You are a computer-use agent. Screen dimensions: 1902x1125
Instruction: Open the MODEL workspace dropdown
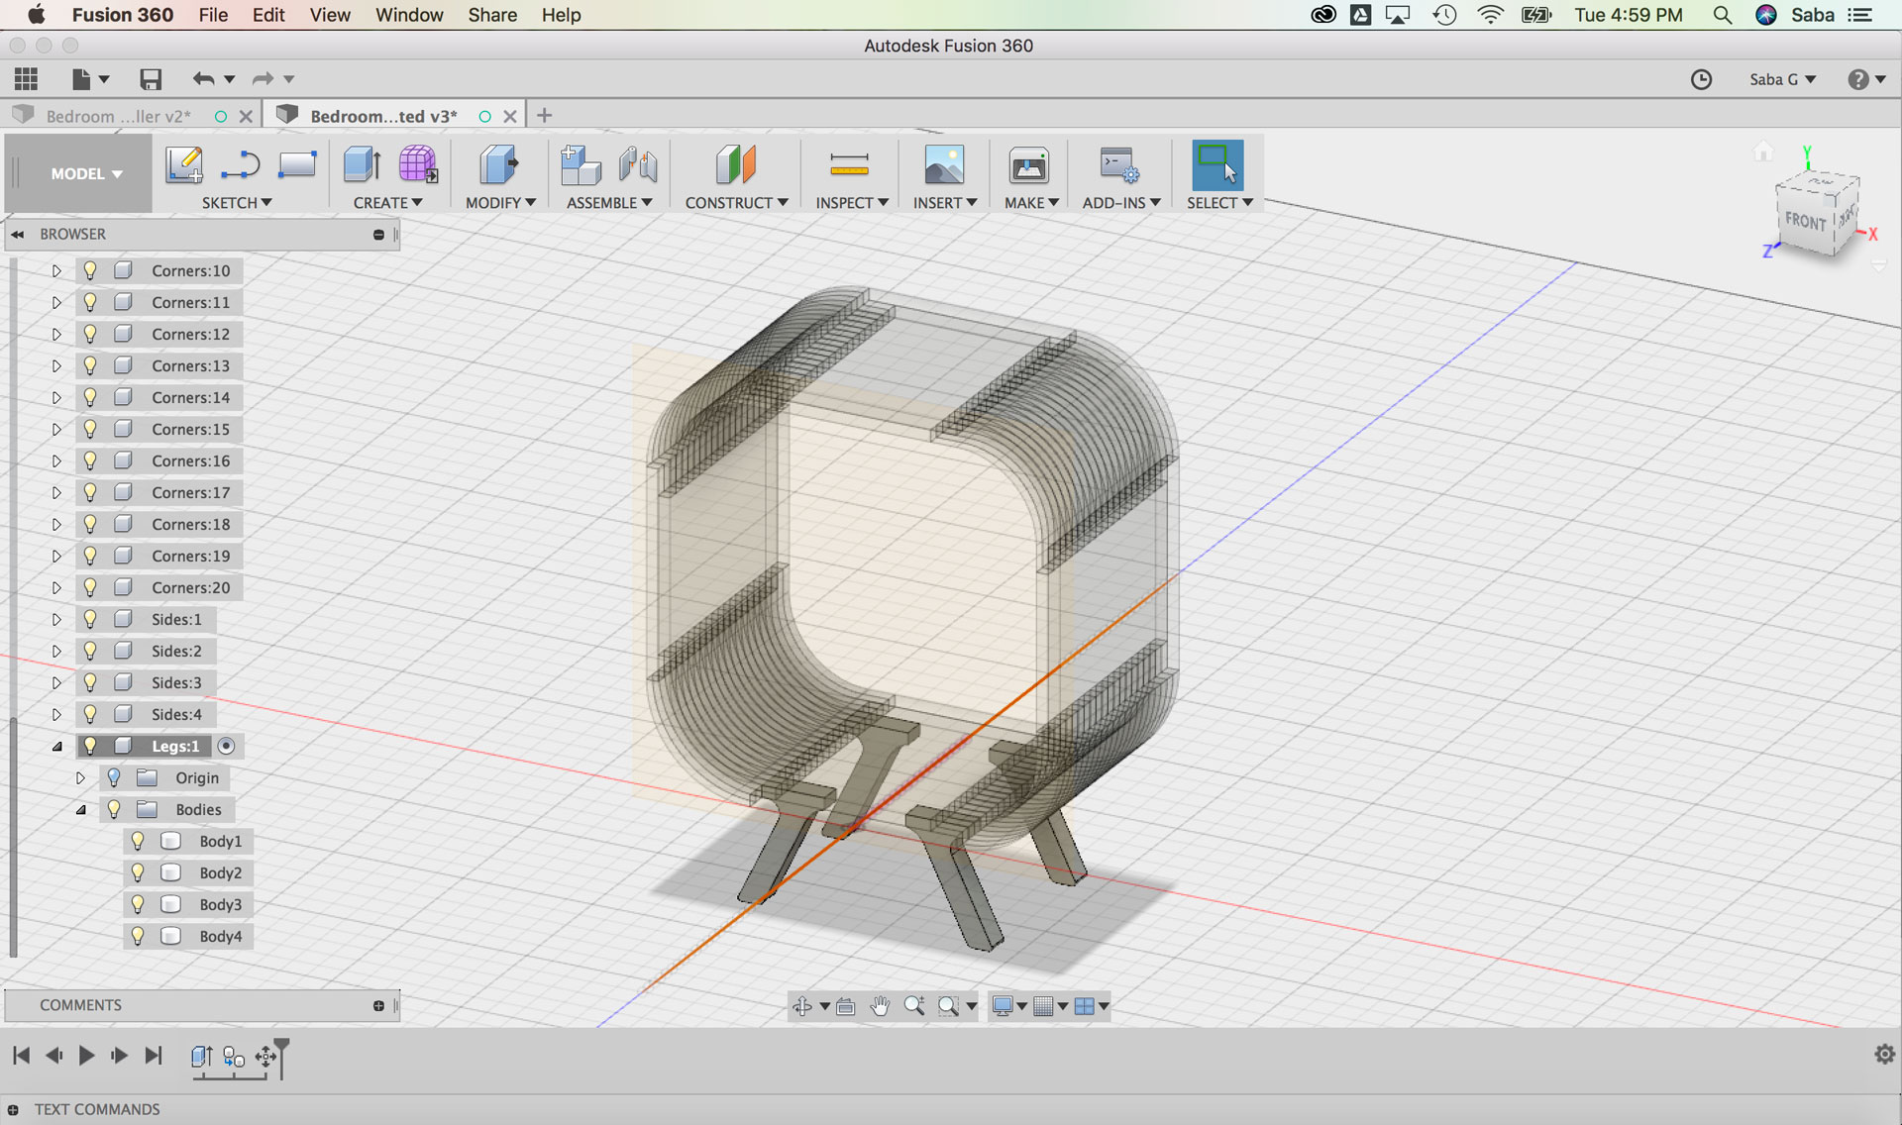pos(86,173)
